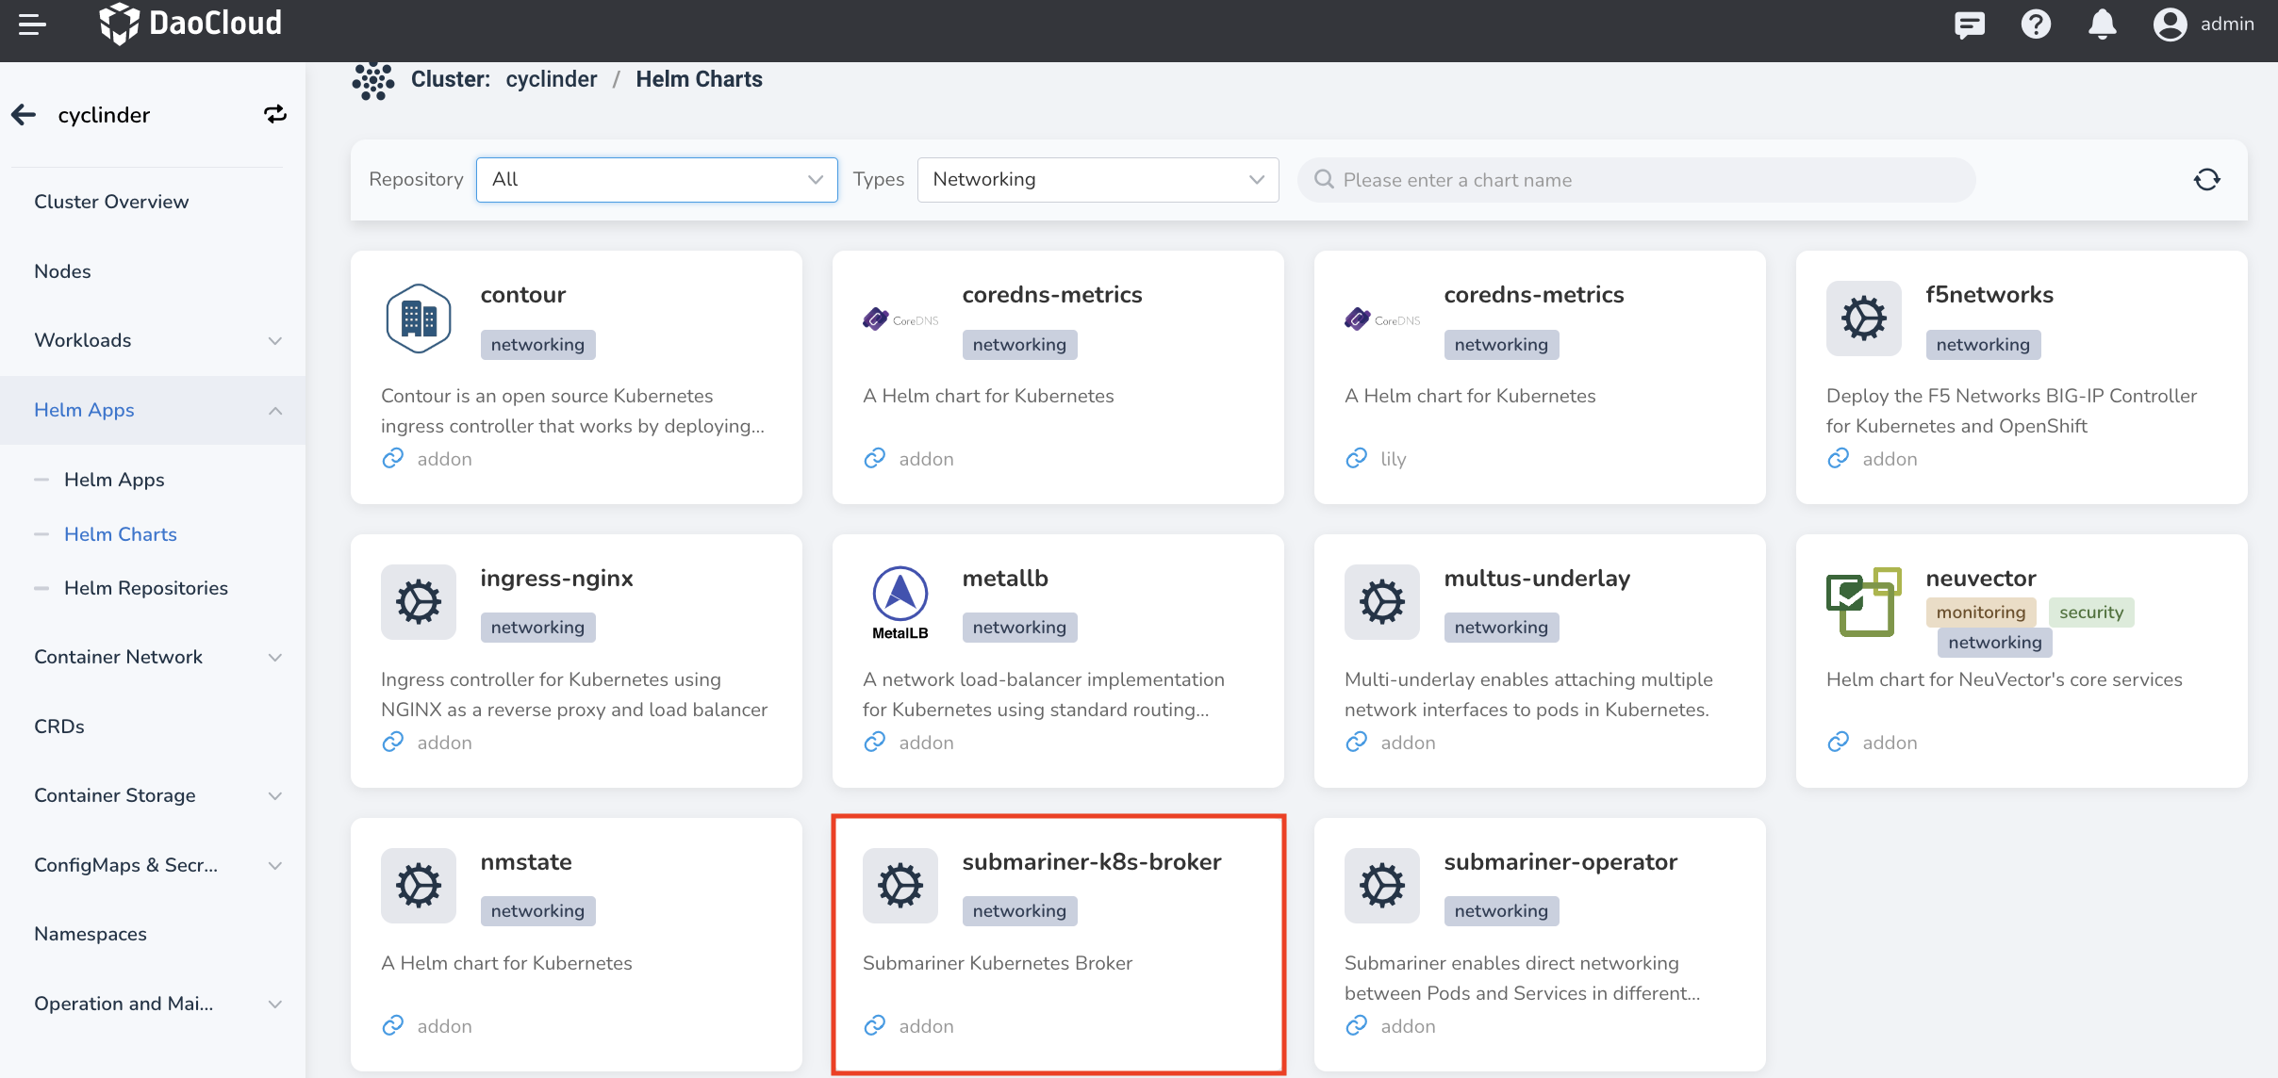Open the multus-underlay chart title
The width and height of the screenshot is (2278, 1078).
pos(1537,579)
